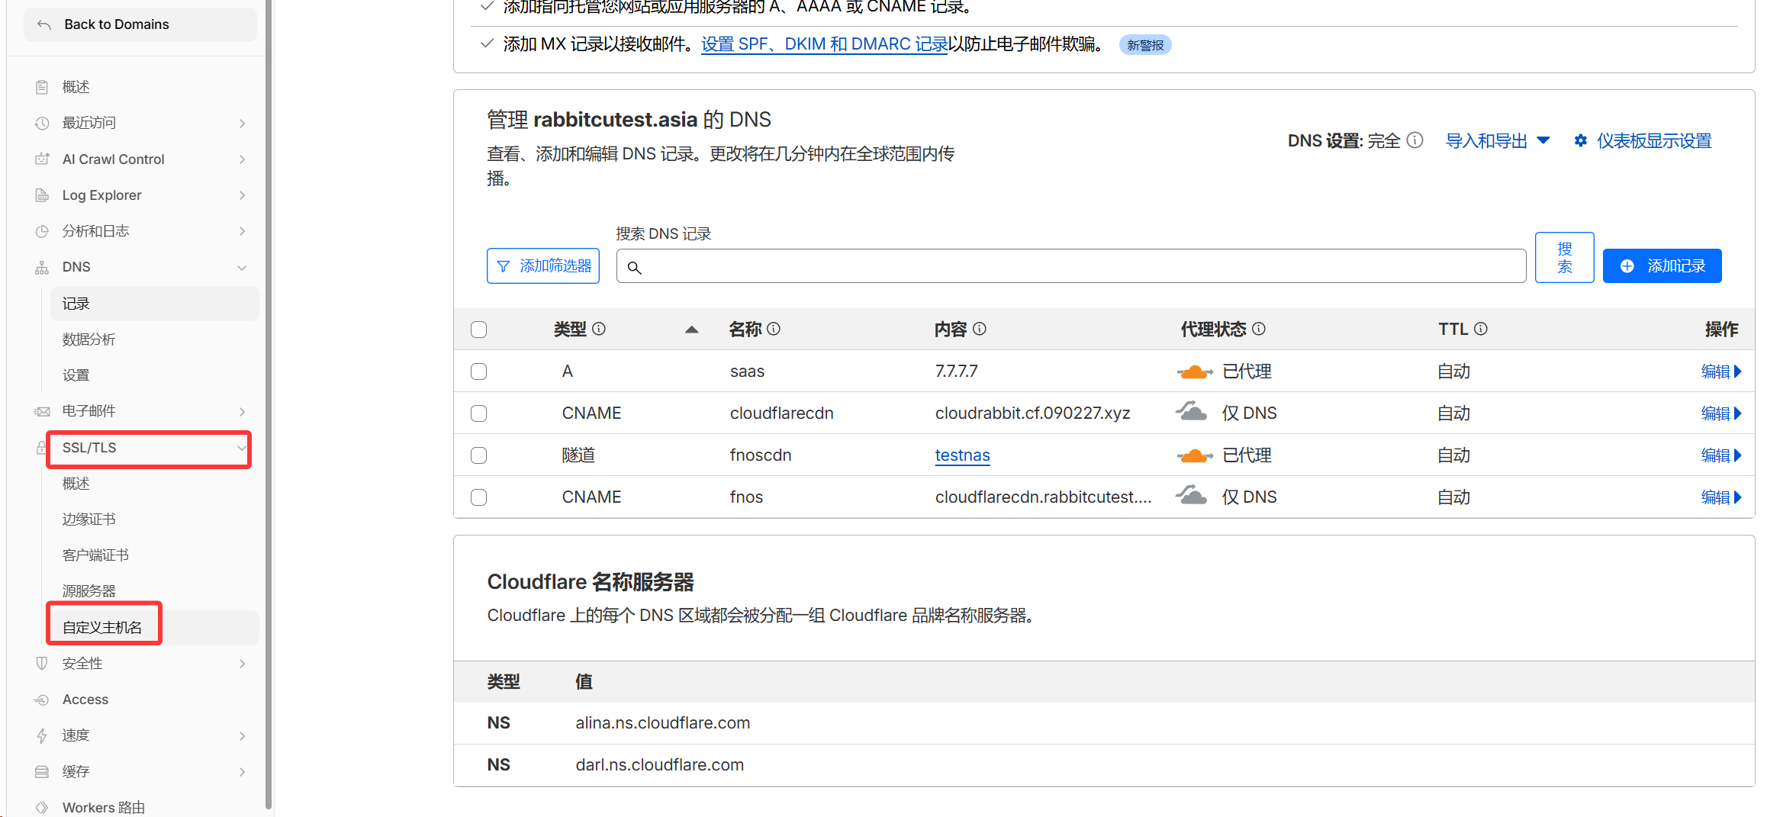Open 自定义主机名 under SSL/TLS

tap(102, 627)
